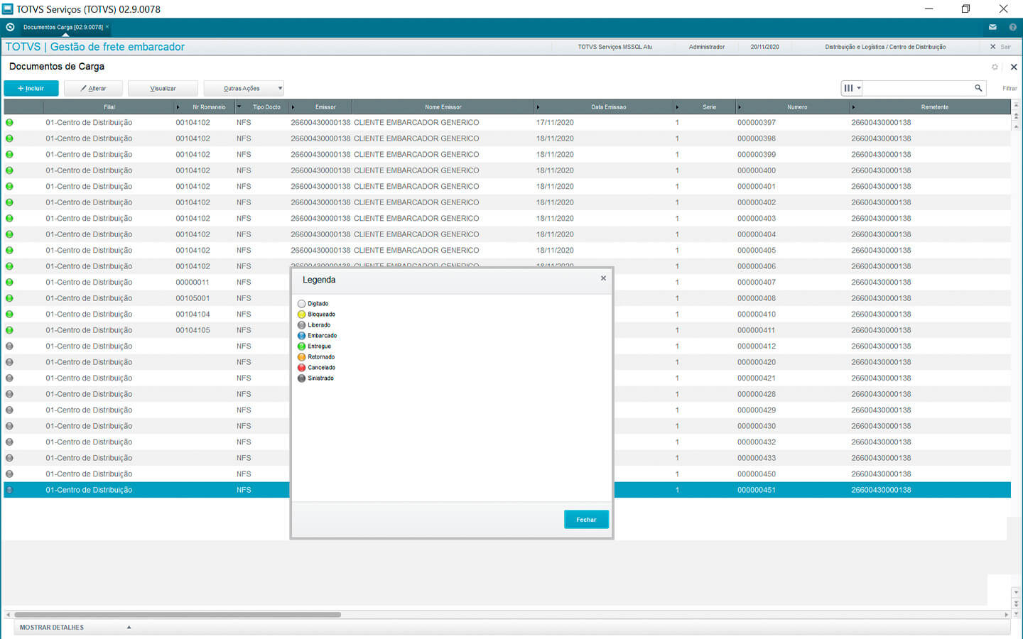The height and width of the screenshot is (639, 1023).
Task: Open the column selector dropdown in the search box
Action: pyautogui.click(x=851, y=88)
